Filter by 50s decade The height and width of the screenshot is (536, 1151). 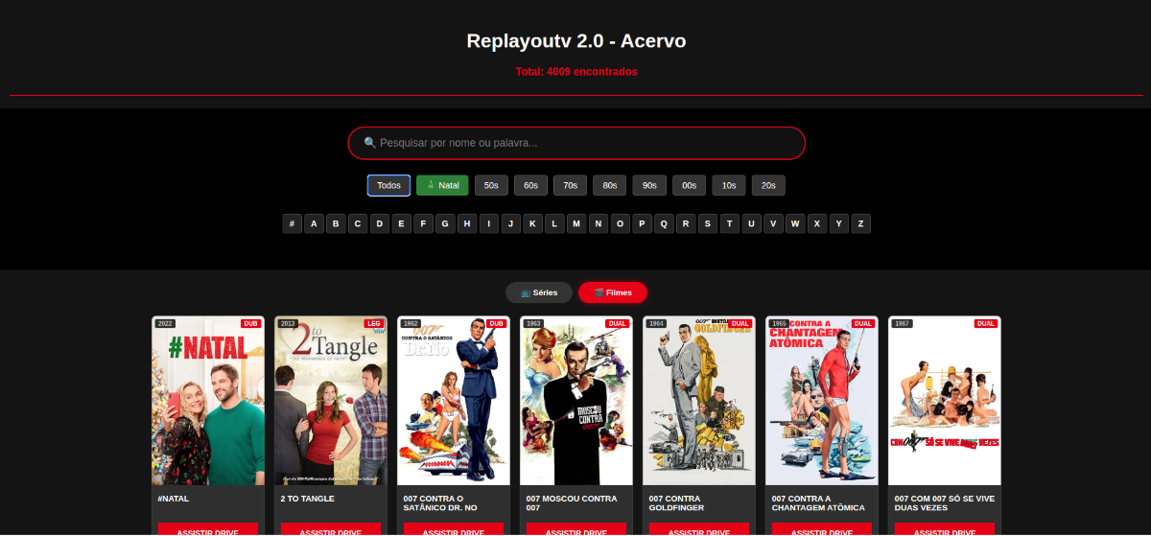tap(491, 185)
